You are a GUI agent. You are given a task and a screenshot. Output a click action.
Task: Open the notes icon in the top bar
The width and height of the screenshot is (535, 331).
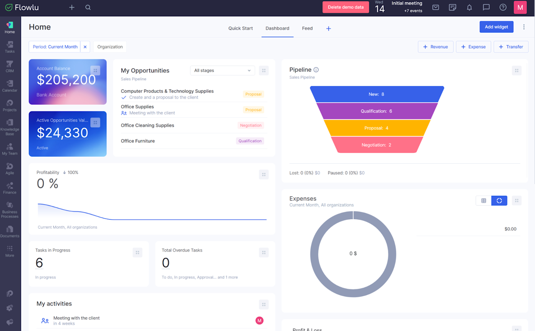coord(452,7)
